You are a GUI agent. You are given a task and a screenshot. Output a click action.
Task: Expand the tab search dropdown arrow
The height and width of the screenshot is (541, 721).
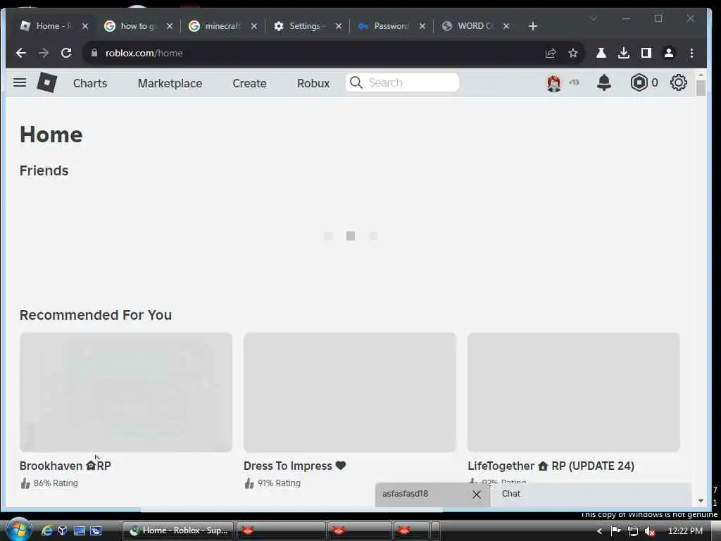594,18
